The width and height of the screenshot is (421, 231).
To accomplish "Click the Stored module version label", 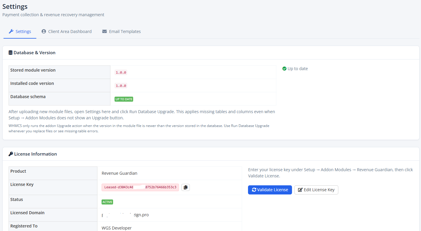I will 33,70.
